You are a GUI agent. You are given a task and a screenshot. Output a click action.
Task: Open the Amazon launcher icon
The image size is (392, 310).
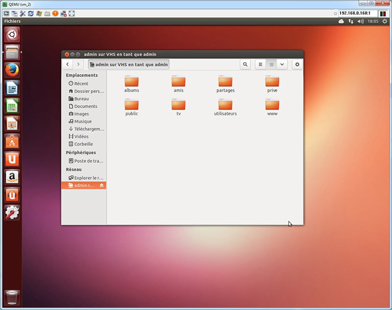tap(12, 177)
